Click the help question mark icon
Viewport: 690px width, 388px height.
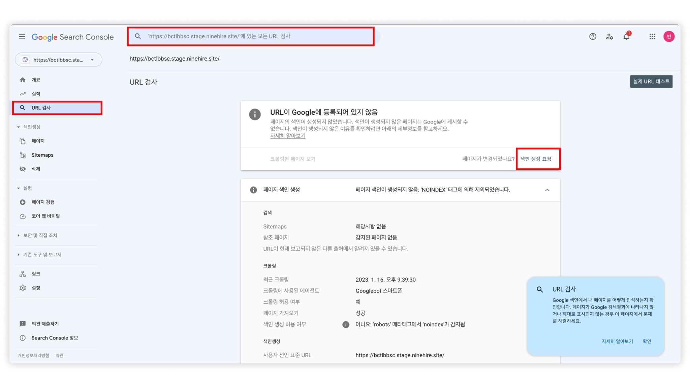[x=593, y=36]
